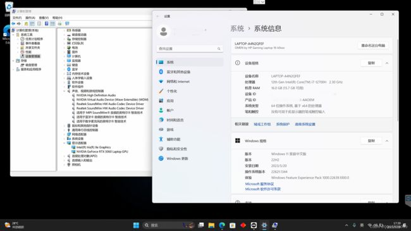Open 查看(V) menu in Computer Management

[44, 18]
